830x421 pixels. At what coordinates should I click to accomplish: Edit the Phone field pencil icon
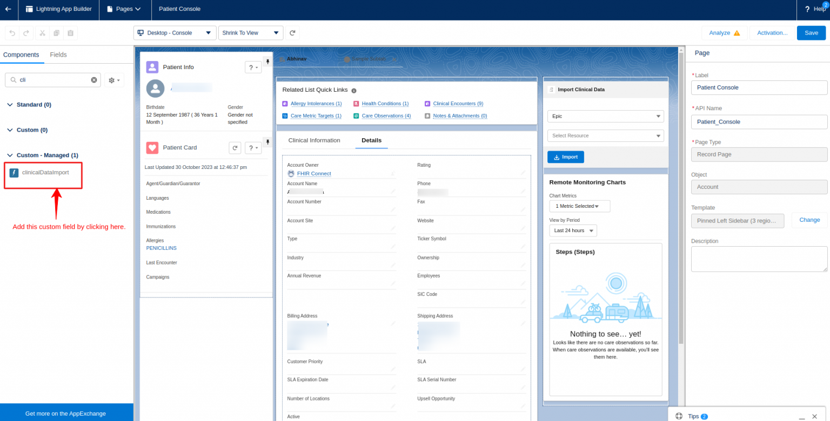pos(523,192)
